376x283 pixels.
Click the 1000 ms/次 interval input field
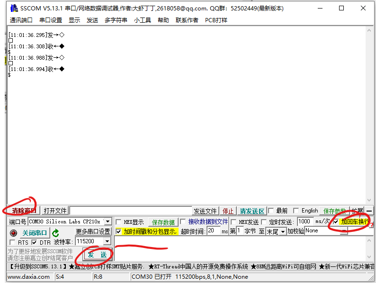point(305,221)
